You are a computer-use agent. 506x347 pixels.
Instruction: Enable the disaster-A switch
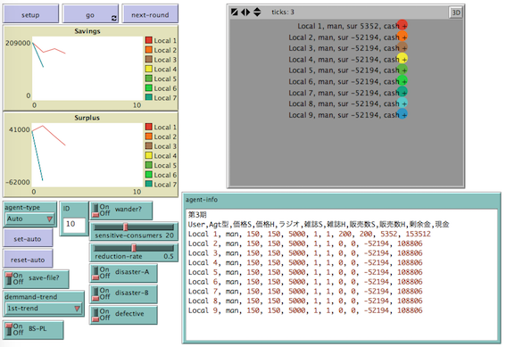pos(123,273)
